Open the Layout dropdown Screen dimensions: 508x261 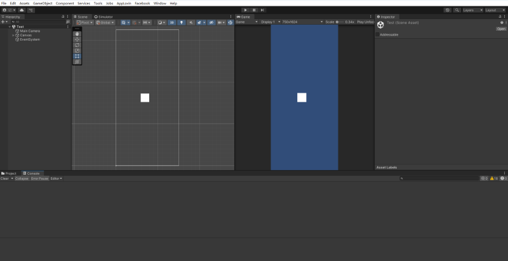[493, 10]
